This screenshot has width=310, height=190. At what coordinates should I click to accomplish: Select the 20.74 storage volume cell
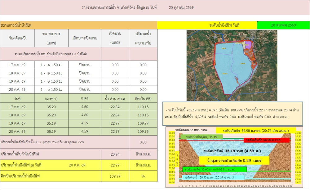[x=115, y=154]
